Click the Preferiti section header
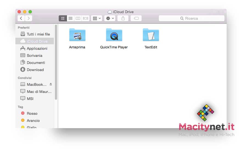 [24, 28]
